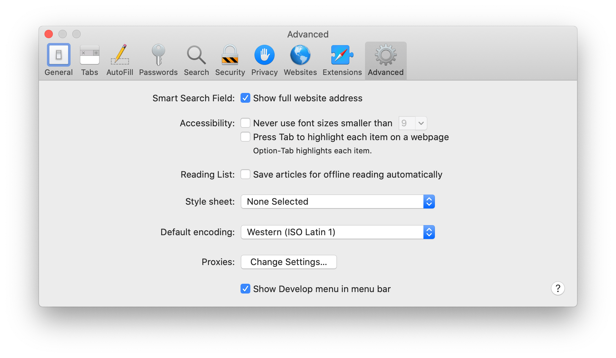The height and width of the screenshot is (358, 616).
Task: Open Extensions pane with puzzle piece icon
Action: tap(342, 60)
